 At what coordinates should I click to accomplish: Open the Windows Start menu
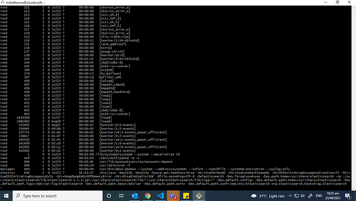pyautogui.click(x=6, y=196)
